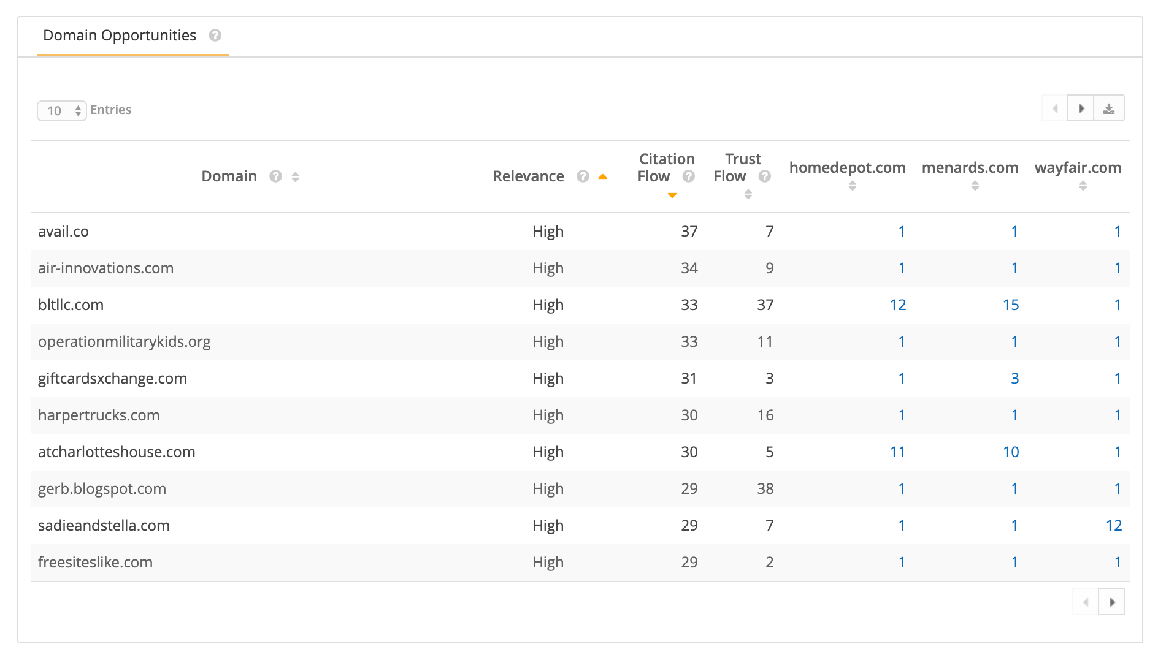Open wayfair.com count 12 for sadieandstella.com
This screenshot has width=1158, height=663.
pos(1114,526)
